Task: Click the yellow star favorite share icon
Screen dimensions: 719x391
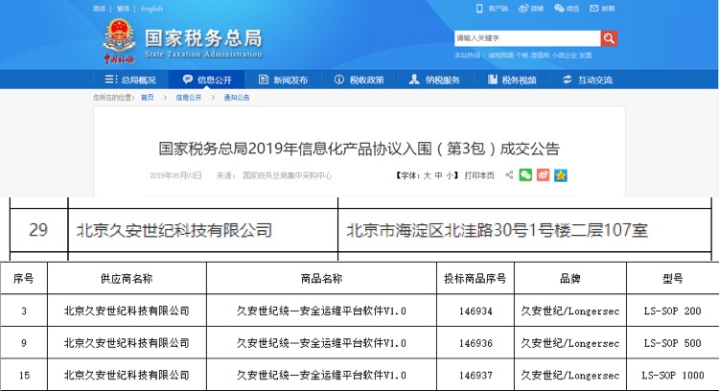Action: click(x=561, y=175)
